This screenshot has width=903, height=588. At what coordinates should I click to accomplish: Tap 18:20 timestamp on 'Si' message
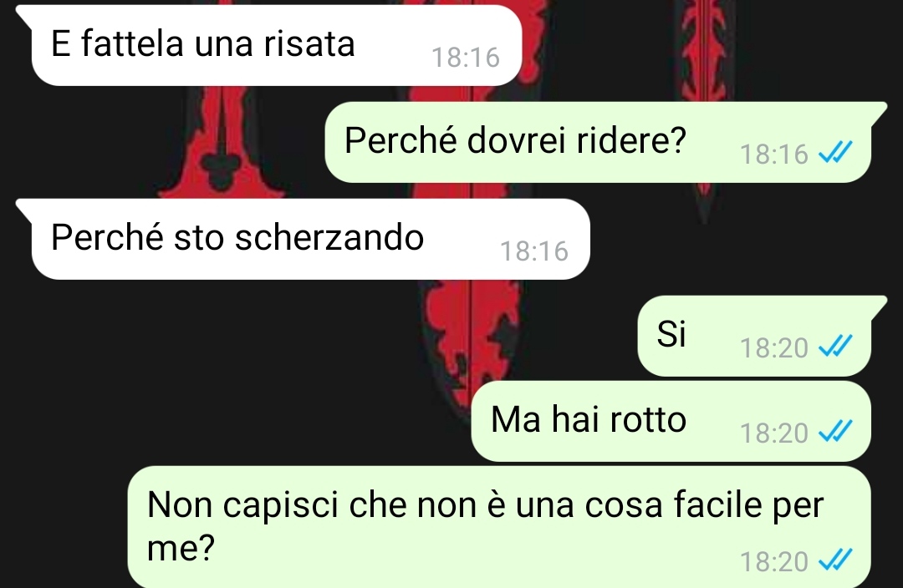774,348
